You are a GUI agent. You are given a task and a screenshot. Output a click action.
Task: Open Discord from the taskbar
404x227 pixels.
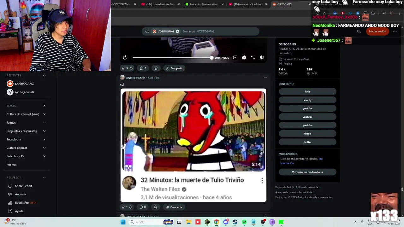(226, 222)
